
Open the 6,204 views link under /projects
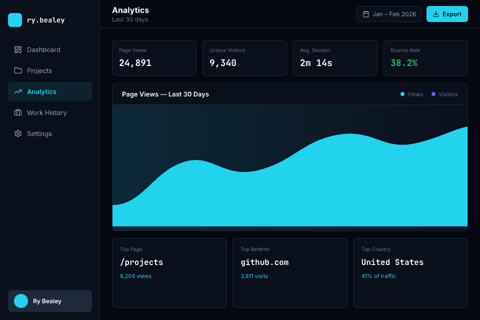click(x=135, y=276)
